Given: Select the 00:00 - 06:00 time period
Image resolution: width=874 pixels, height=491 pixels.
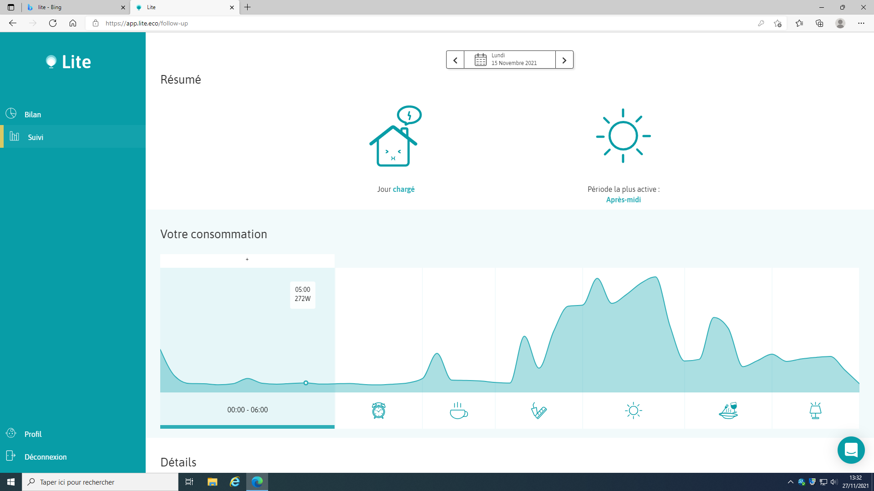Looking at the screenshot, I should pyautogui.click(x=247, y=410).
